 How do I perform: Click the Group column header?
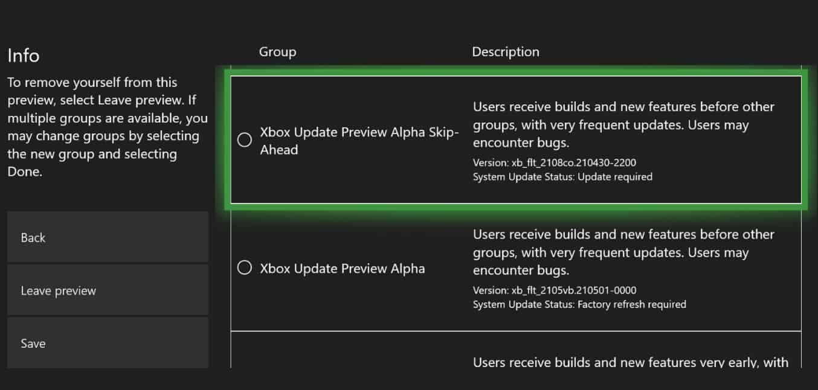pyautogui.click(x=277, y=52)
